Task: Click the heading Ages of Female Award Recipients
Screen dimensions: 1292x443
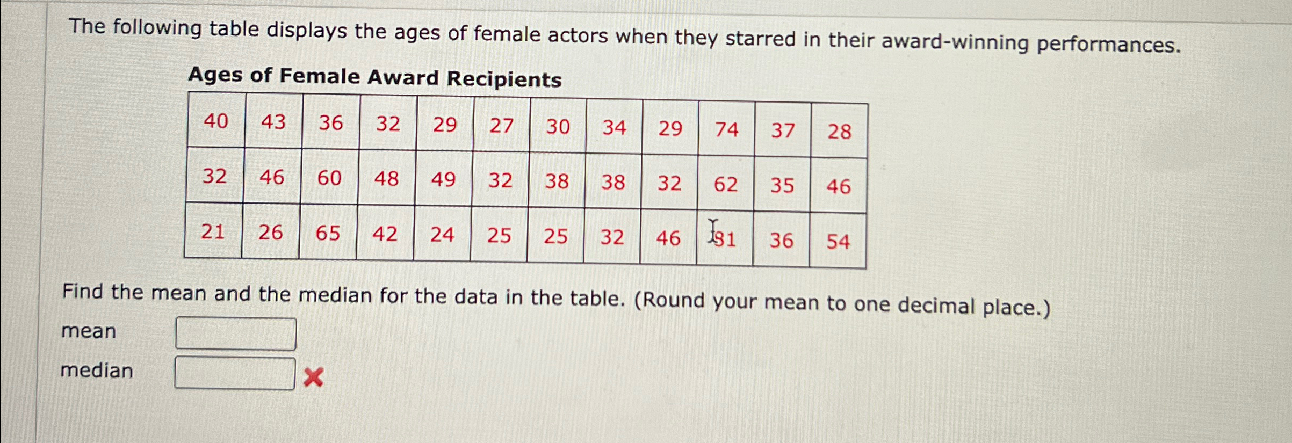Action: pyautogui.click(x=373, y=78)
